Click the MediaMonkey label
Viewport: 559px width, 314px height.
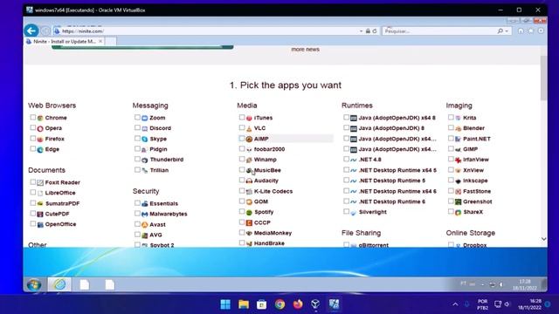pos(273,233)
